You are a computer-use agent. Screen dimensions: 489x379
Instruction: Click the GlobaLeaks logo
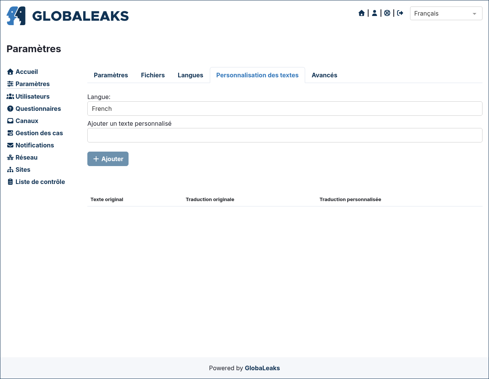click(68, 16)
